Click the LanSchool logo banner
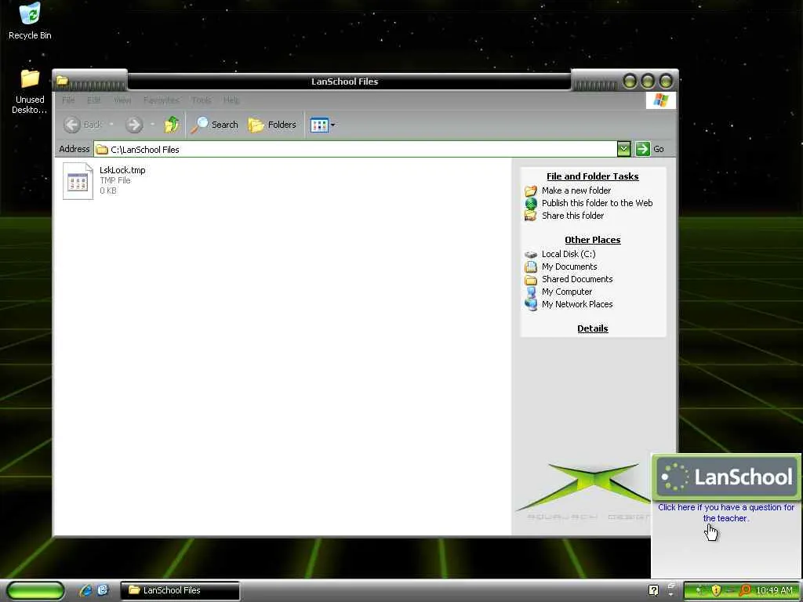This screenshot has width=803, height=602. click(727, 477)
